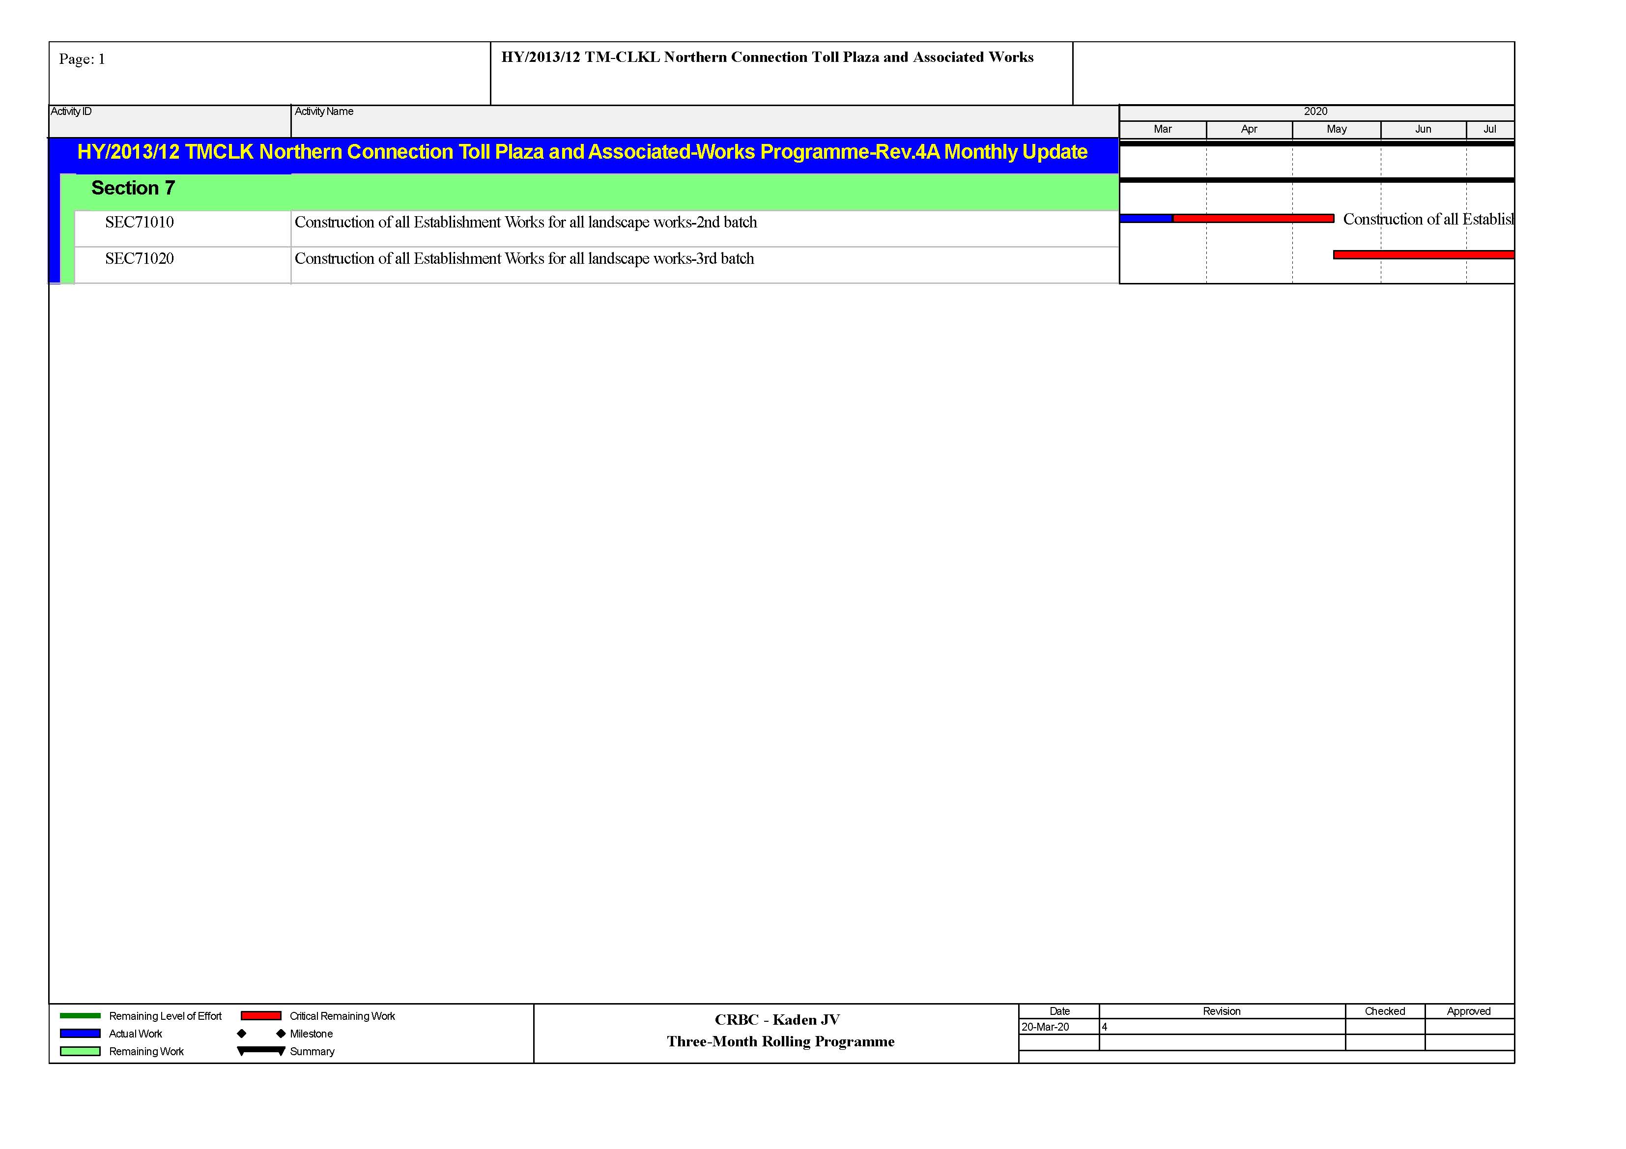Image resolution: width=1626 pixels, height=1149 pixels.
Task: Click the 'Remaining Level of Effort' legend text
Action: 165,1016
